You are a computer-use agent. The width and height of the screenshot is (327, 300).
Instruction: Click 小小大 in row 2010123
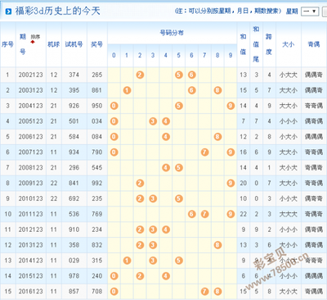coord(289,198)
